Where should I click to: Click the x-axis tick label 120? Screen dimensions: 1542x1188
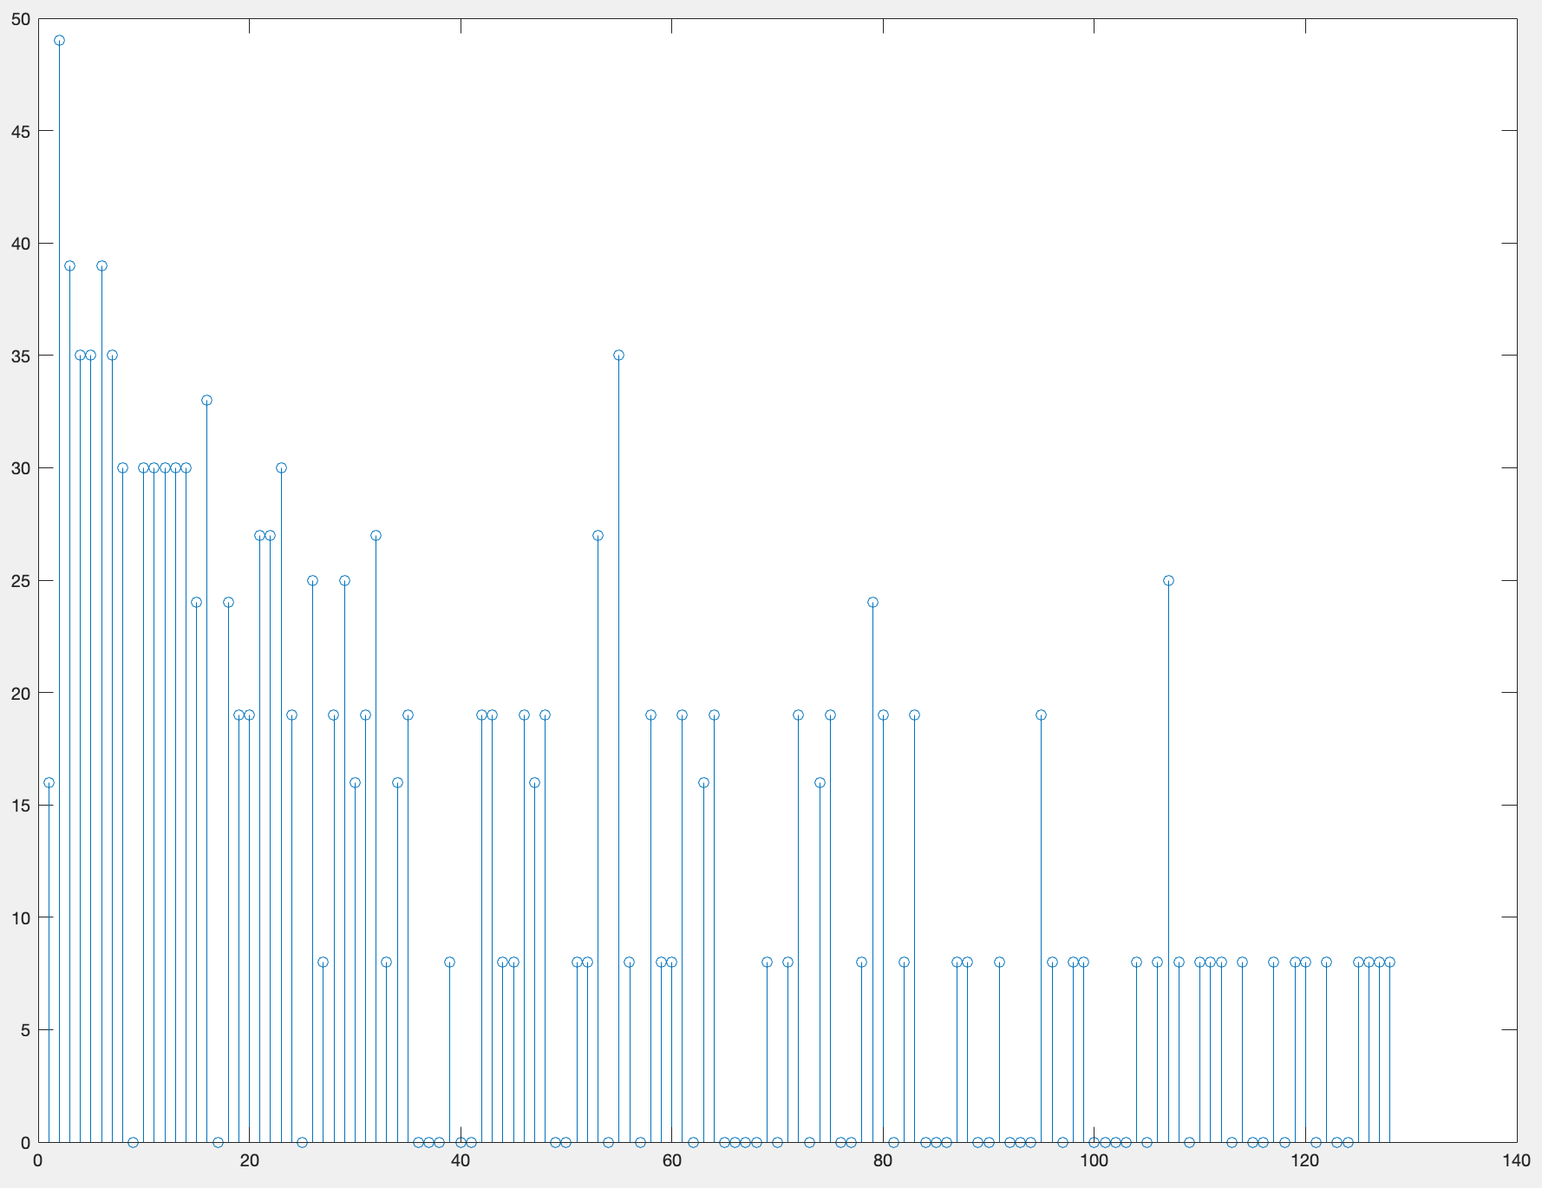[1305, 1161]
